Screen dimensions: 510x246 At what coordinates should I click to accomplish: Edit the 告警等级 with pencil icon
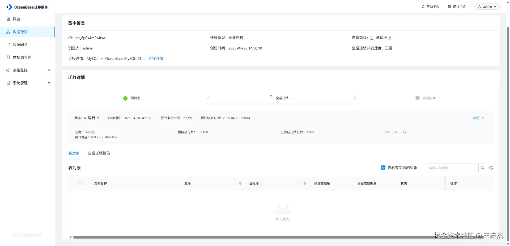click(x=390, y=38)
